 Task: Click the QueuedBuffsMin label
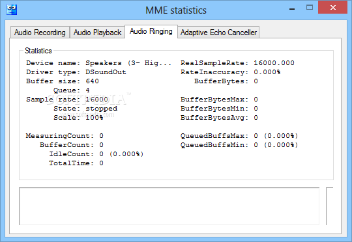(x=214, y=145)
